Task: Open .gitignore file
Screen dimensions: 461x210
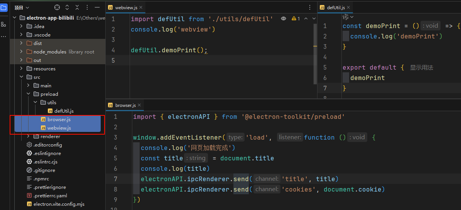Action: (x=41, y=170)
